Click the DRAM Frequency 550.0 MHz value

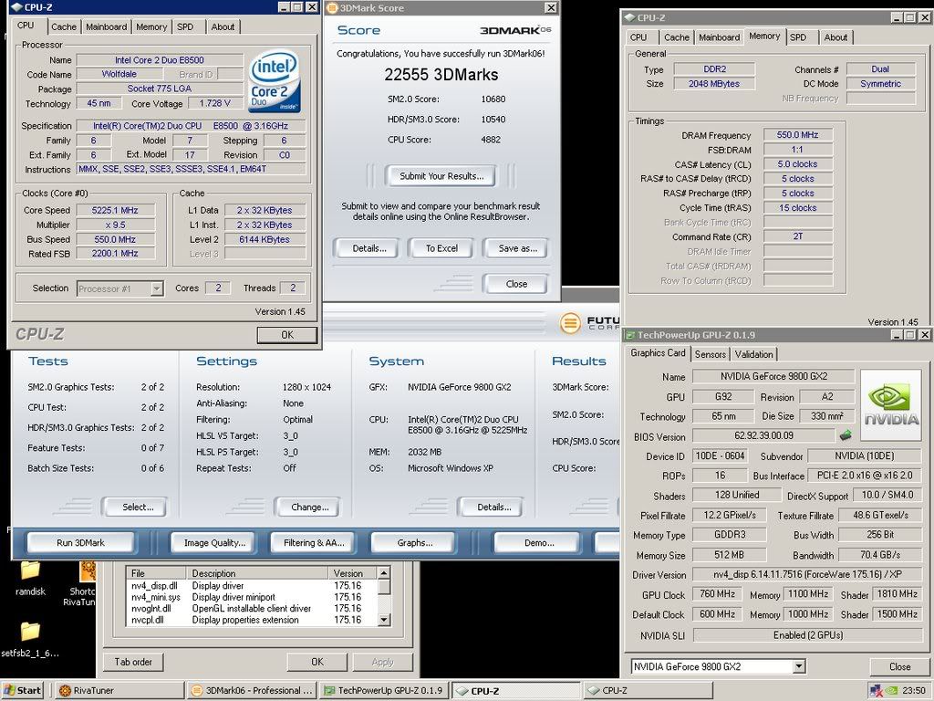(x=797, y=135)
